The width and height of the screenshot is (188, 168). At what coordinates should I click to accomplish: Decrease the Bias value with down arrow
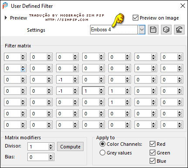click(50, 158)
